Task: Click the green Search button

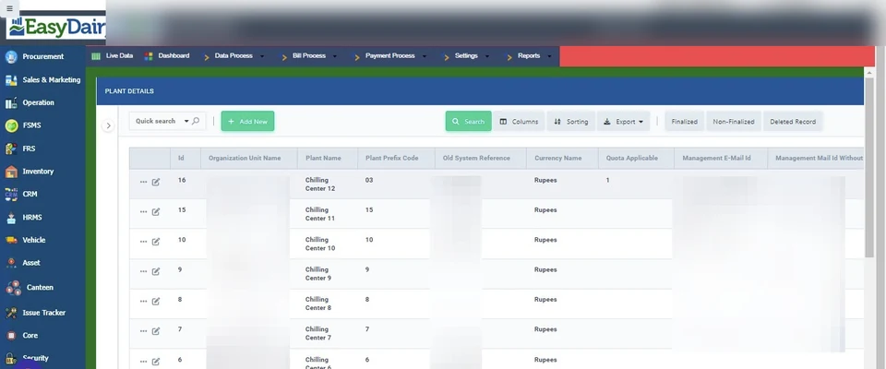Action: (x=469, y=121)
